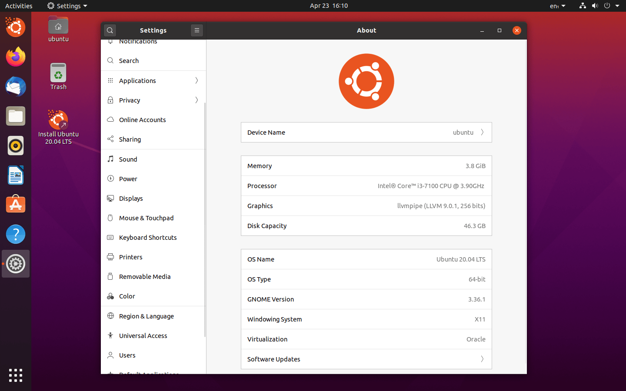Click the Online Accounts cloud icon
626x391 pixels.
110,119
